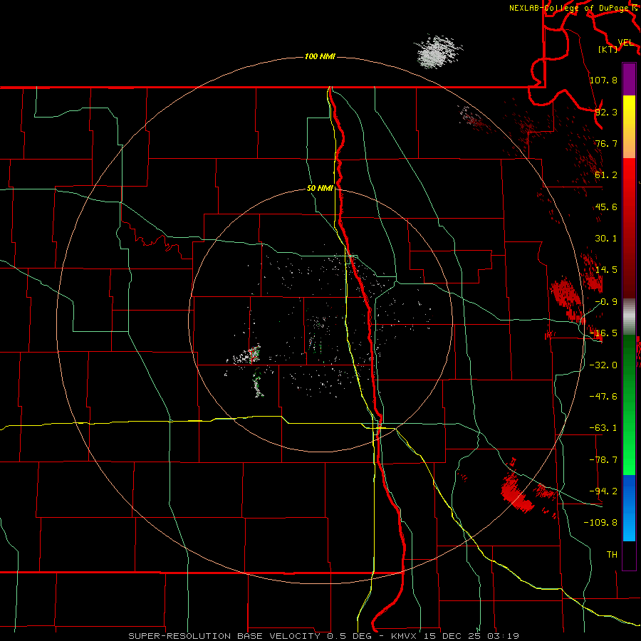Select the -47.6 legend value
The height and width of the screenshot is (641, 641).
(x=603, y=397)
